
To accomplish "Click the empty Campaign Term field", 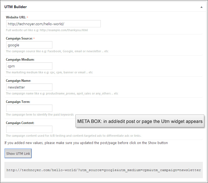I will click(x=29, y=108).
